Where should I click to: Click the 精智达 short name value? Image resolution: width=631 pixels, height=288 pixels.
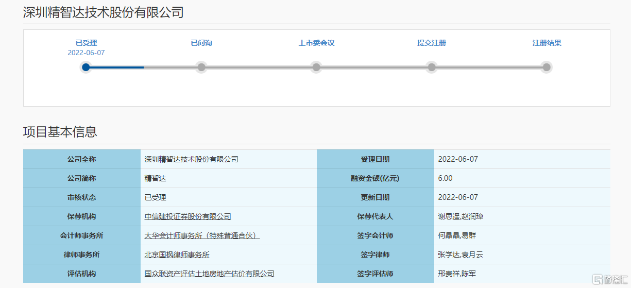tap(156, 179)
